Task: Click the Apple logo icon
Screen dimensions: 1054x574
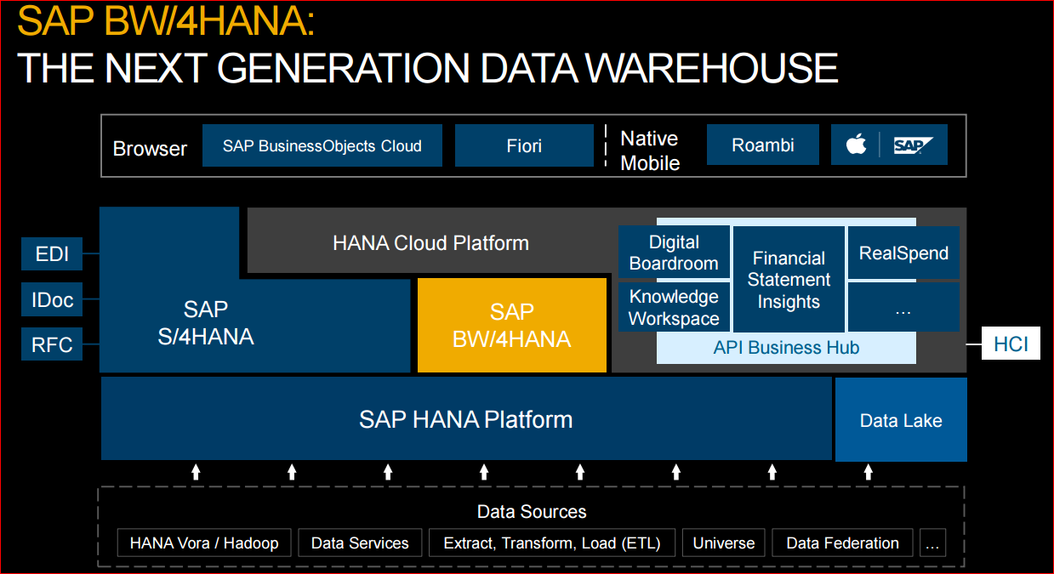Action: 856,145
